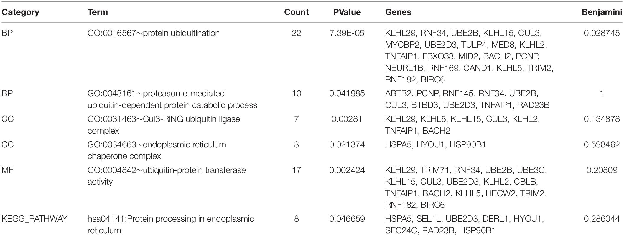Click the GO:0043161 proteasome-mediated term
The width and height of the screenshot is (624, 236).
(172, 99)
